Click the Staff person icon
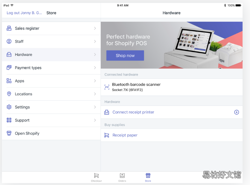Image resolution: width=250 pixels, height=185 pixels. [9, 41]
